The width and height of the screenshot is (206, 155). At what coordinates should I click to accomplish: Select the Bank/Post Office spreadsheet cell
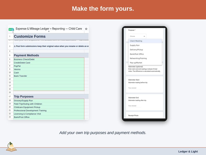click(x=49, y=117)
